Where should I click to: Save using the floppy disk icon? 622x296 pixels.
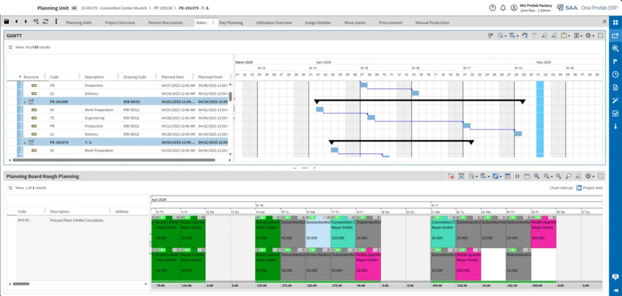tap(7, 22)
